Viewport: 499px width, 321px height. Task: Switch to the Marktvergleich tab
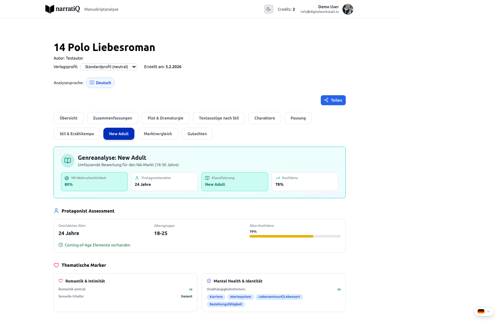coord(158,133)
